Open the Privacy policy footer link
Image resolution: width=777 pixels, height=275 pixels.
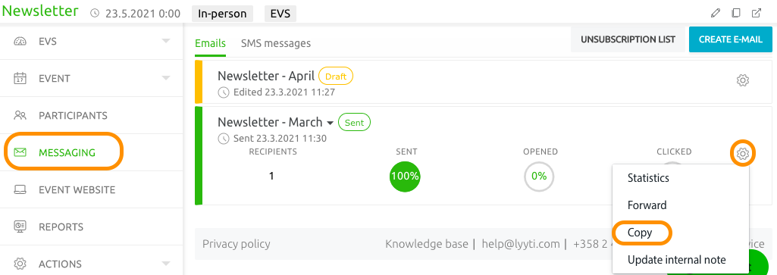click(237, 244)
